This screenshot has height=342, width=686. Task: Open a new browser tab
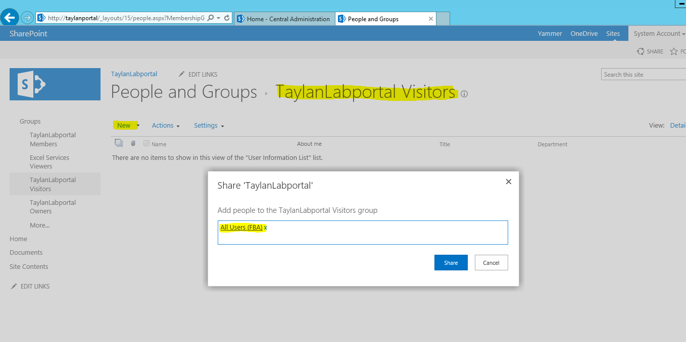443,19
